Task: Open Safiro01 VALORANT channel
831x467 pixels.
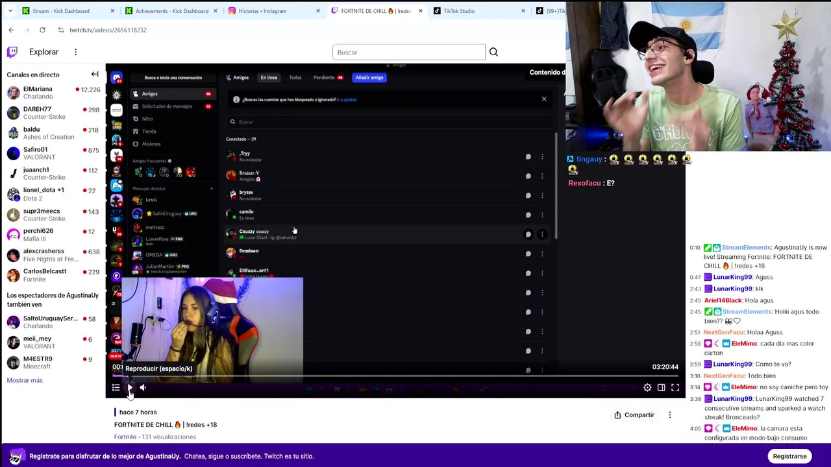Action: 52,153
